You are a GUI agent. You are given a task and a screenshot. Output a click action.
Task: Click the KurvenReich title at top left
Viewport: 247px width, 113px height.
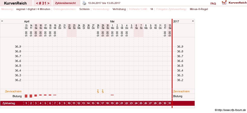point(15,3)
